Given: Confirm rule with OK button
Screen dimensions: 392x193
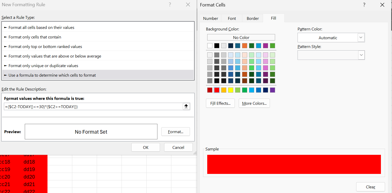Looking at the screenshot, I should (146, 147).
